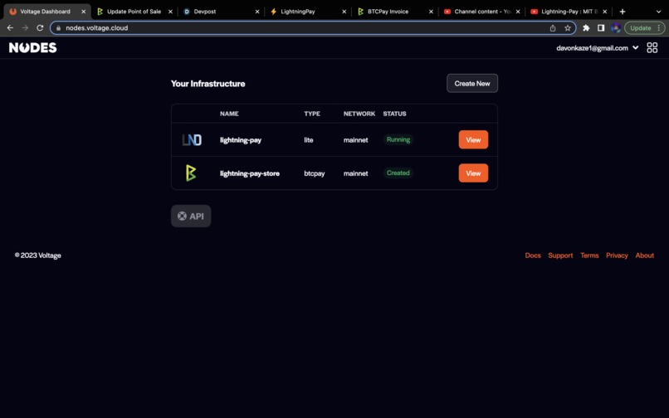Click the NAME column header

(229, 114)
